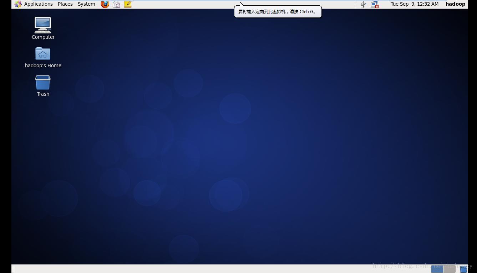
Task: Open the Evolution mail launcher icon
Action: point(116,4)
